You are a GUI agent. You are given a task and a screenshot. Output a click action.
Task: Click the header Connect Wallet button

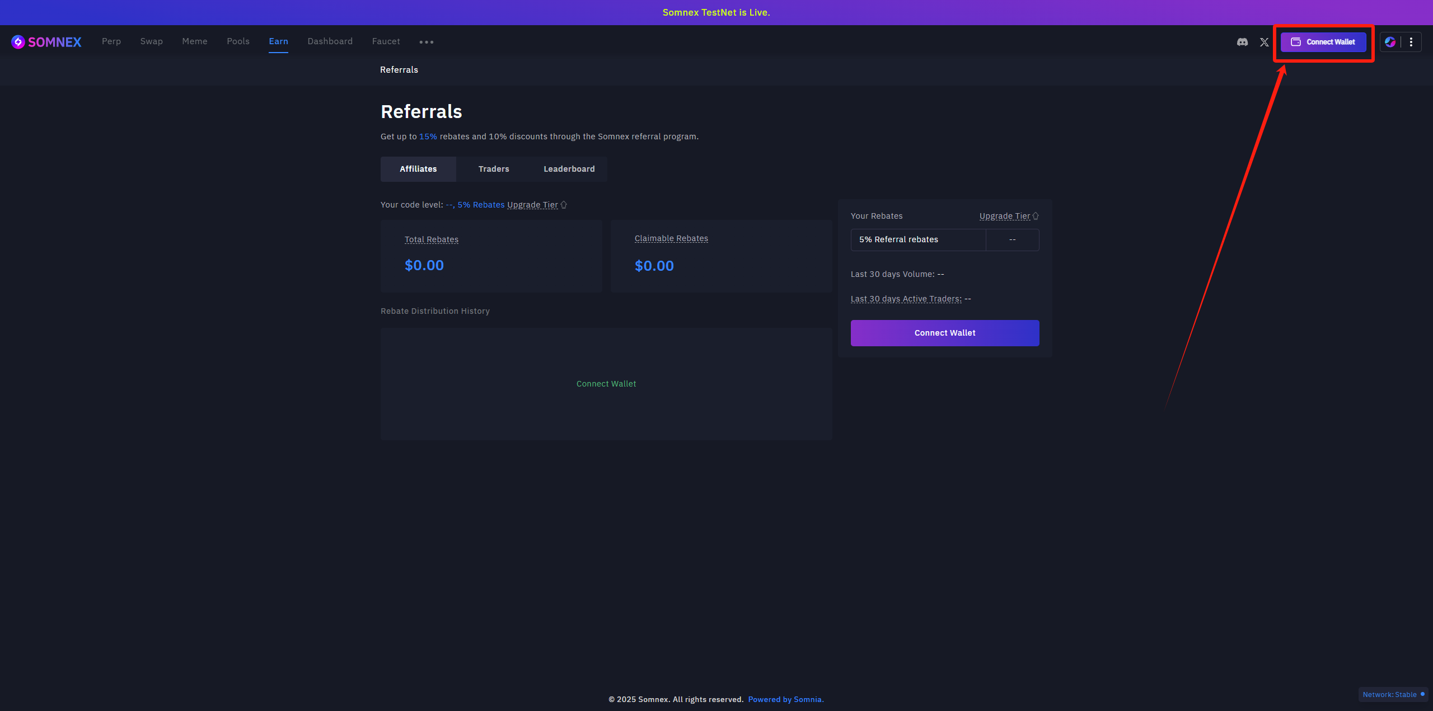coord(1323,42)
